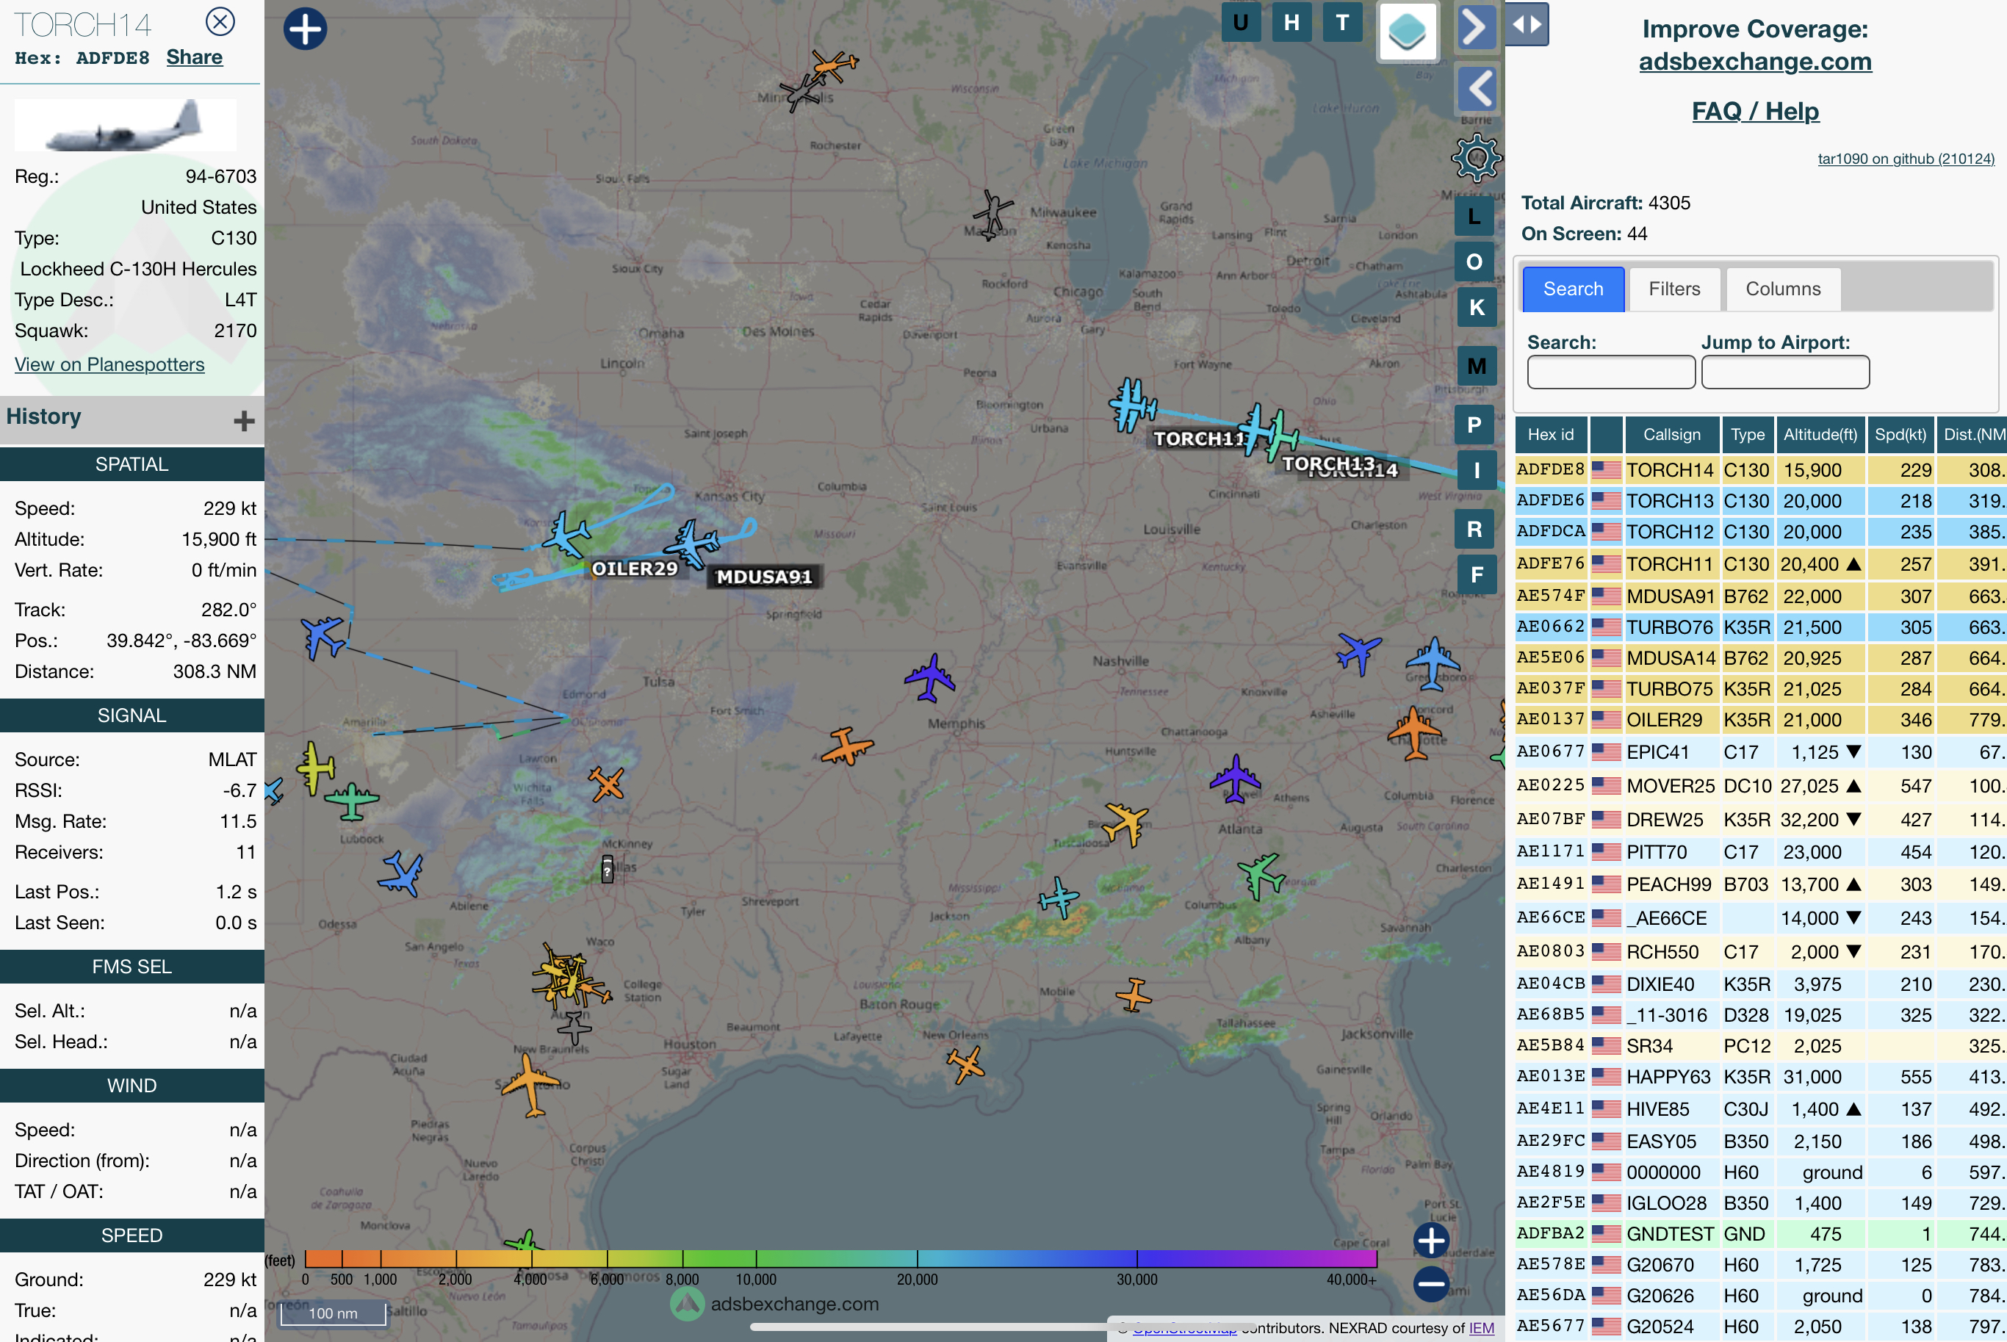This screenshot has height=1342, width=2007.
Task: Open map settings gear icon
Action: pos(1477,157)
